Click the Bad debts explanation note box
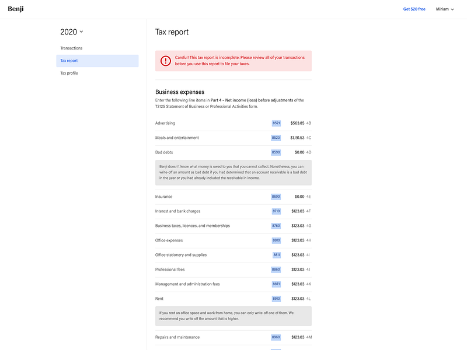467x350 pixels. (233, 173)
